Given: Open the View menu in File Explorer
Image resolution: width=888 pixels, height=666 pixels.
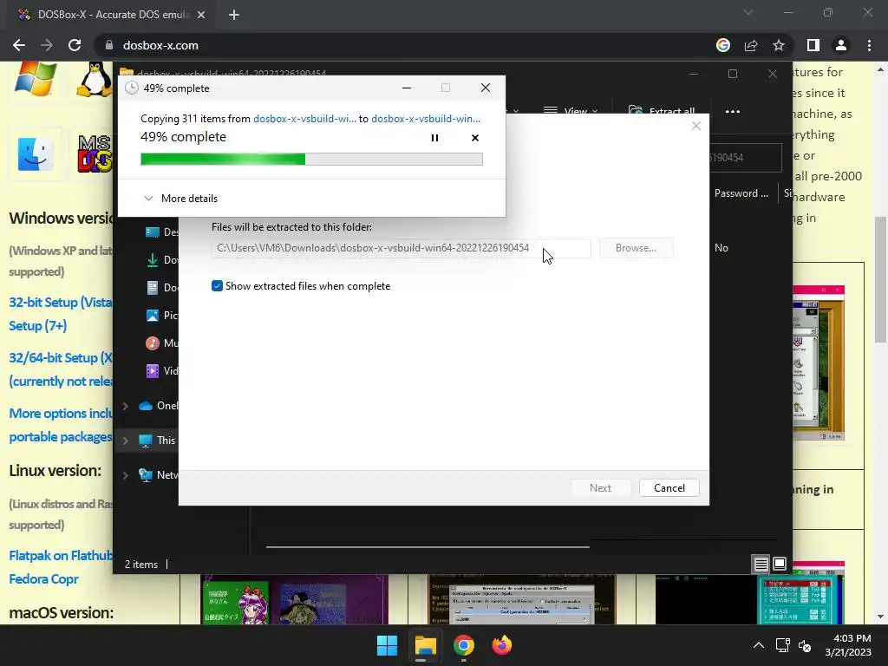Looking at the screenshot, I should click(x=571, y=110).
